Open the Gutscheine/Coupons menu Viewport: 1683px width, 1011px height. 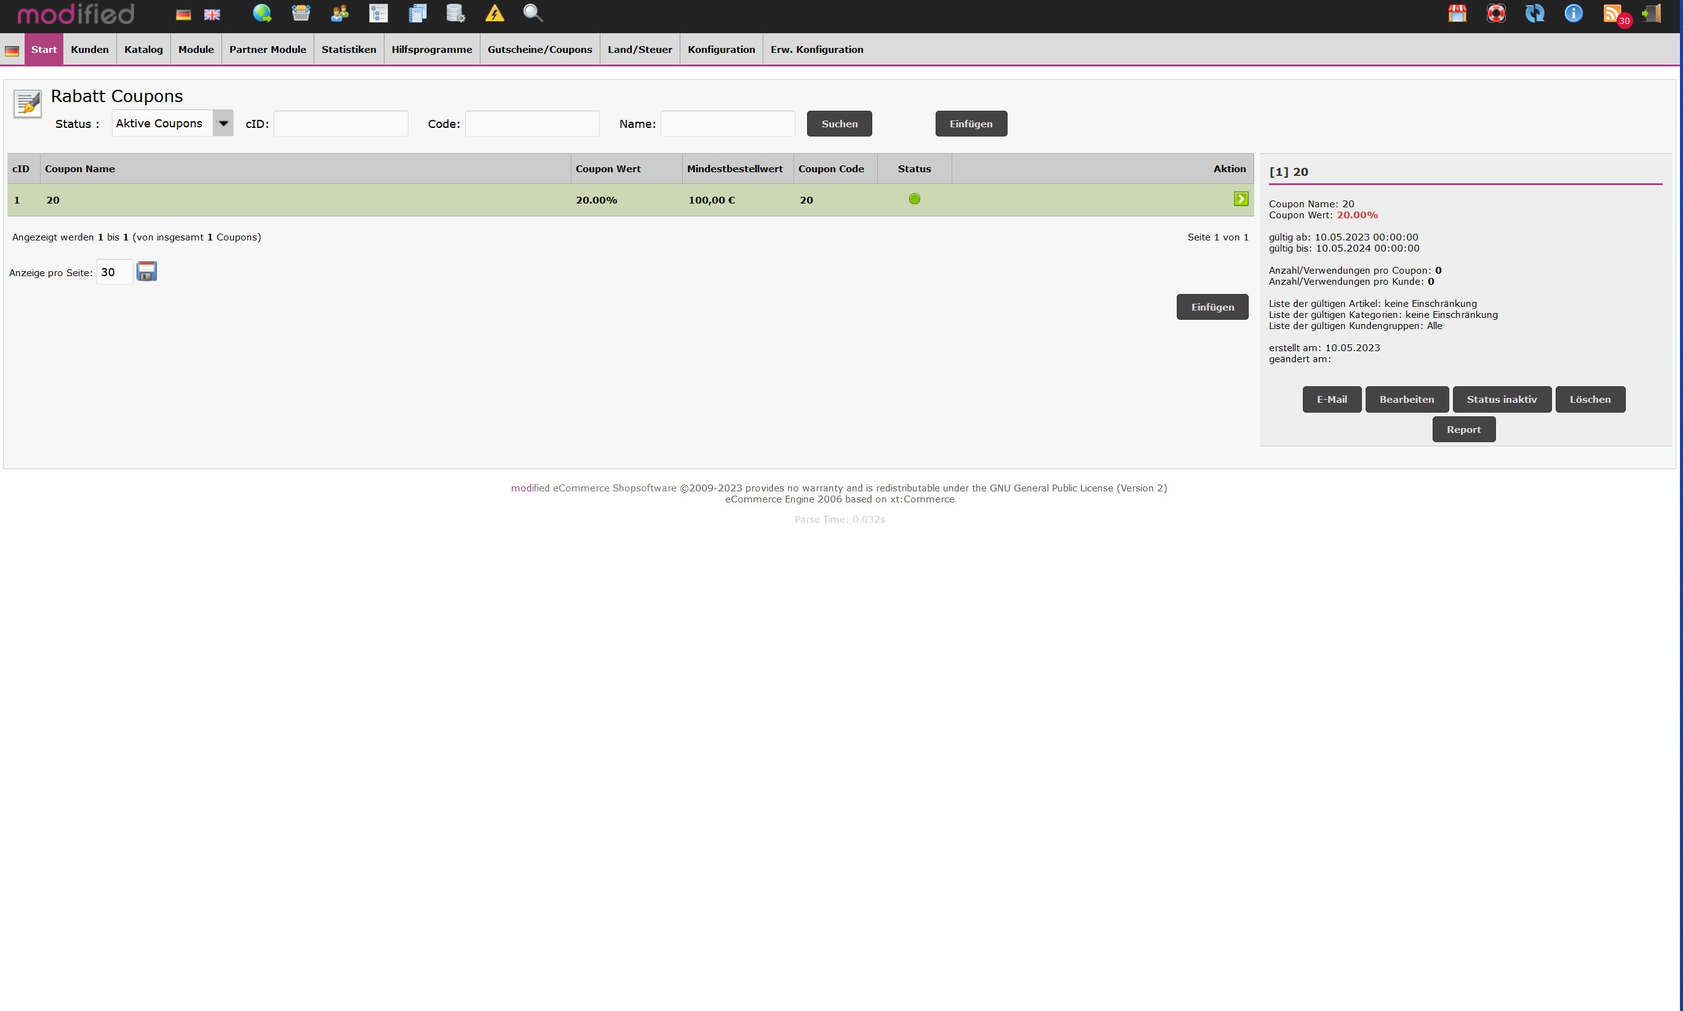click(539, 50)
